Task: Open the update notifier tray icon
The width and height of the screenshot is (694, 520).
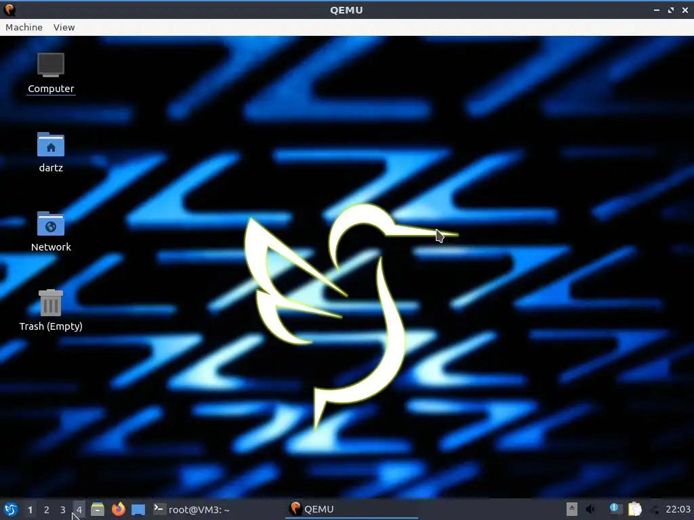Action: pyautogui.click(x=615, y=509)
